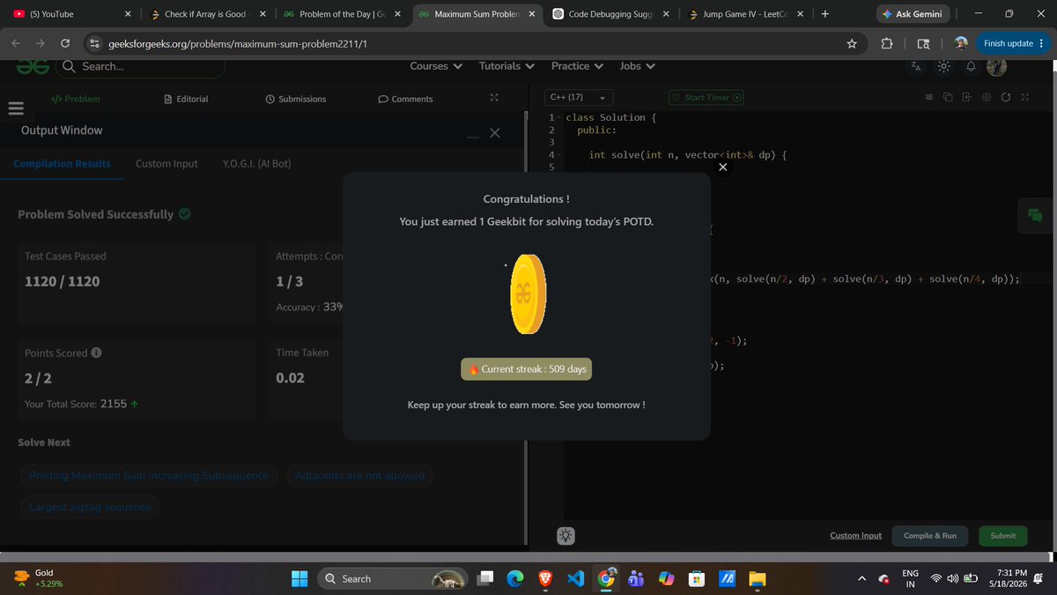
Task: Switch to the Comments tab
Action: (405, 99)
